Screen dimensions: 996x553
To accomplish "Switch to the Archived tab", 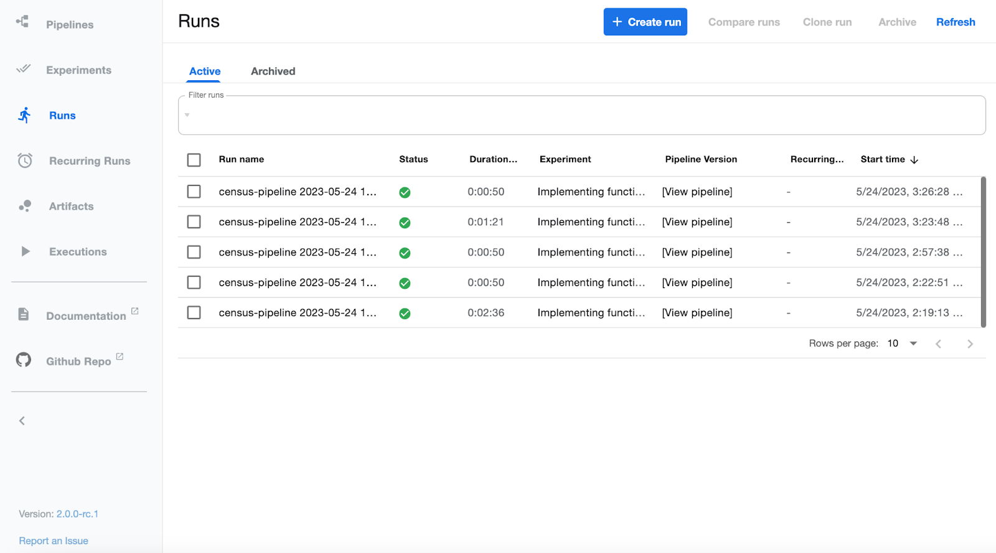I will [273, 71].
